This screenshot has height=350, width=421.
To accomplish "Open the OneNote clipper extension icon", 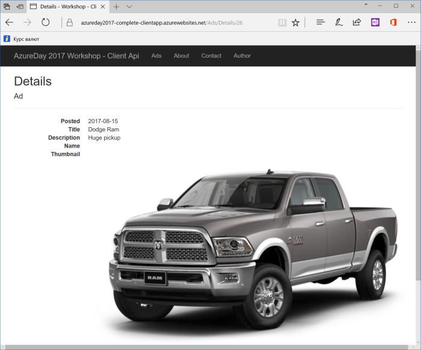I will (375, 22).
